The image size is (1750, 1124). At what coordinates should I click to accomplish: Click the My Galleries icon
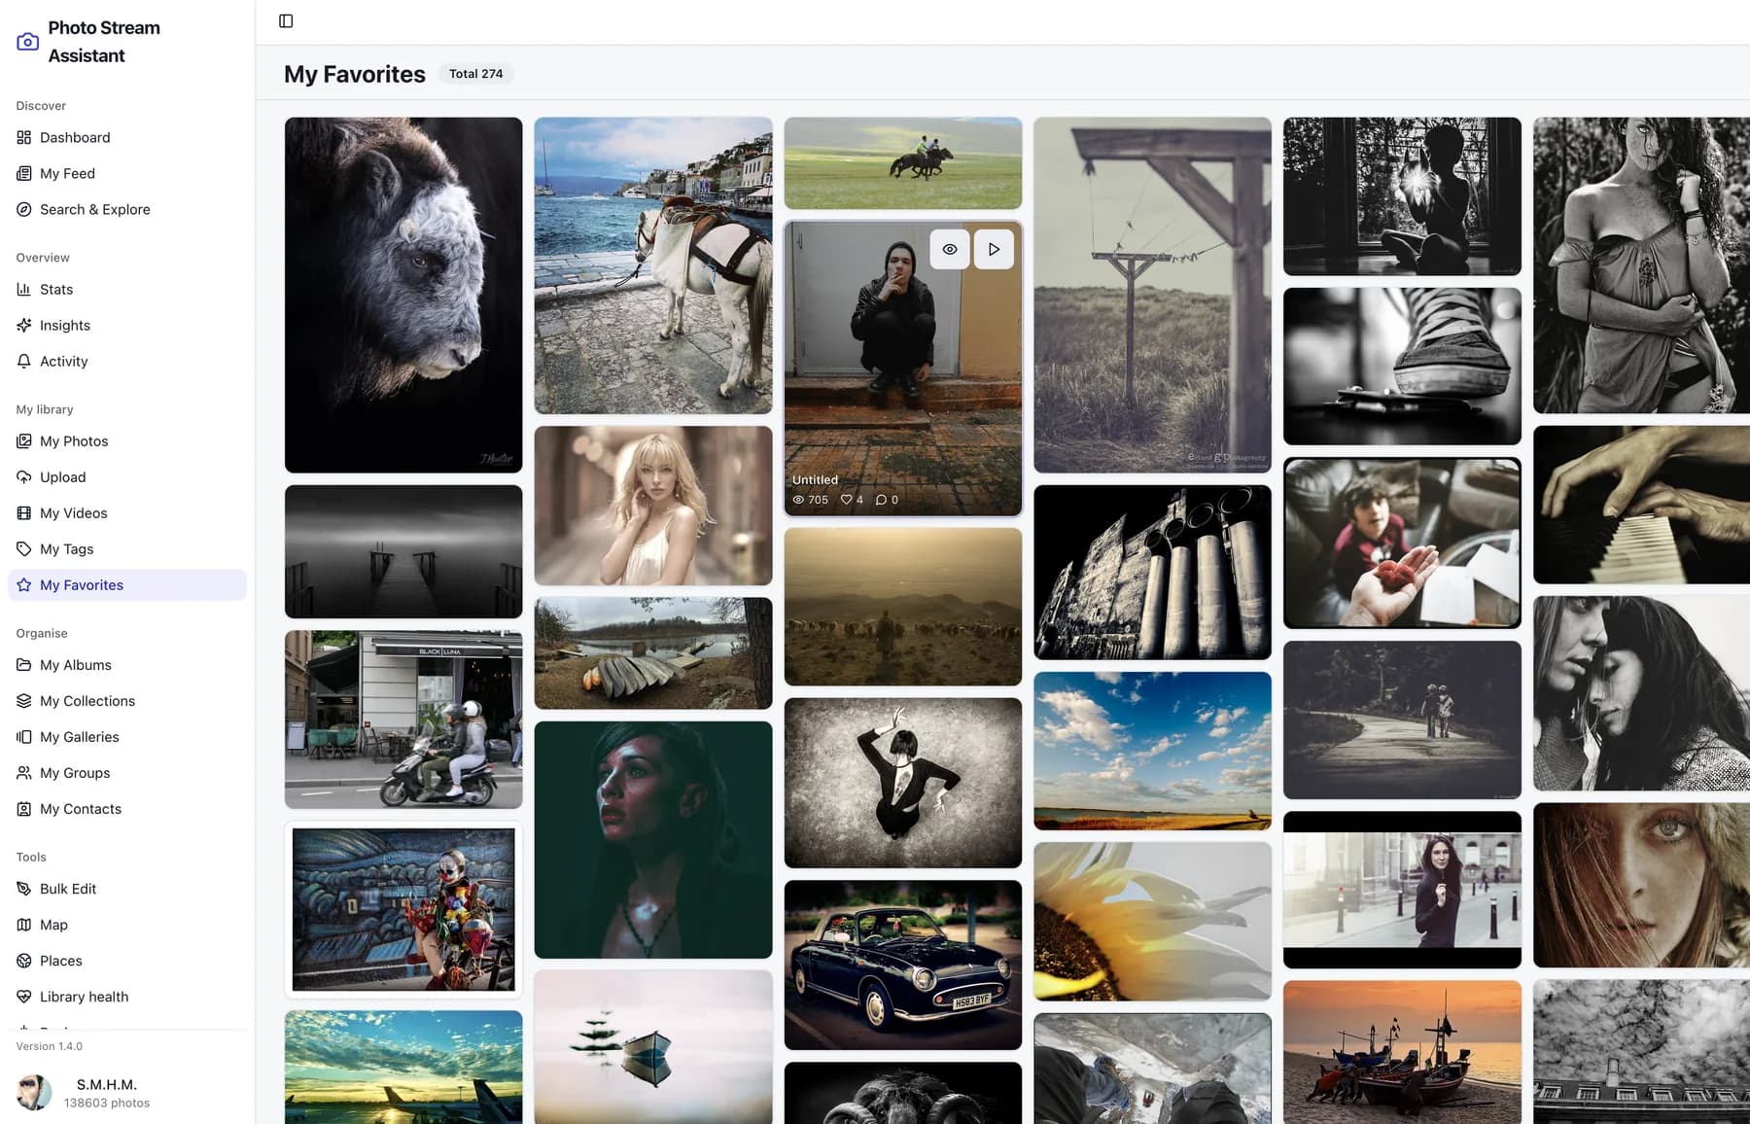click(x=24, y=736)
